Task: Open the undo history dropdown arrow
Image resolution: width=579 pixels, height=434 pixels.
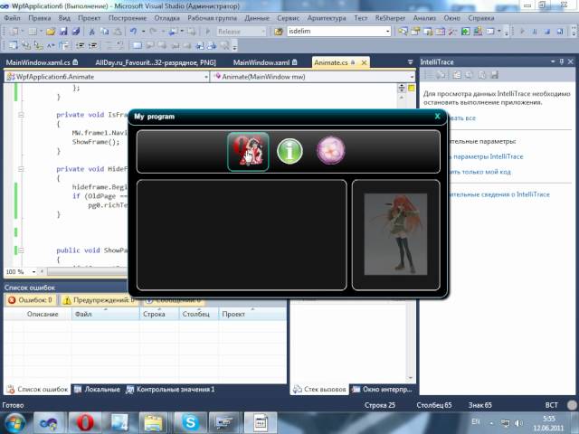Action: click(x=143, y=32)
